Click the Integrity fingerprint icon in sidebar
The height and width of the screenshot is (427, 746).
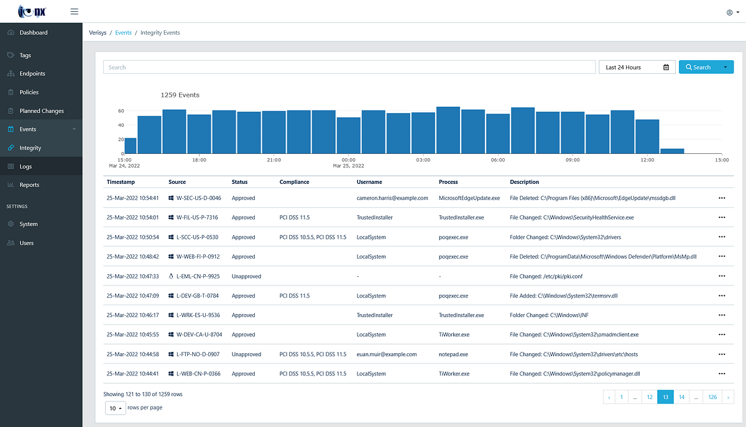tap(10, 148)
